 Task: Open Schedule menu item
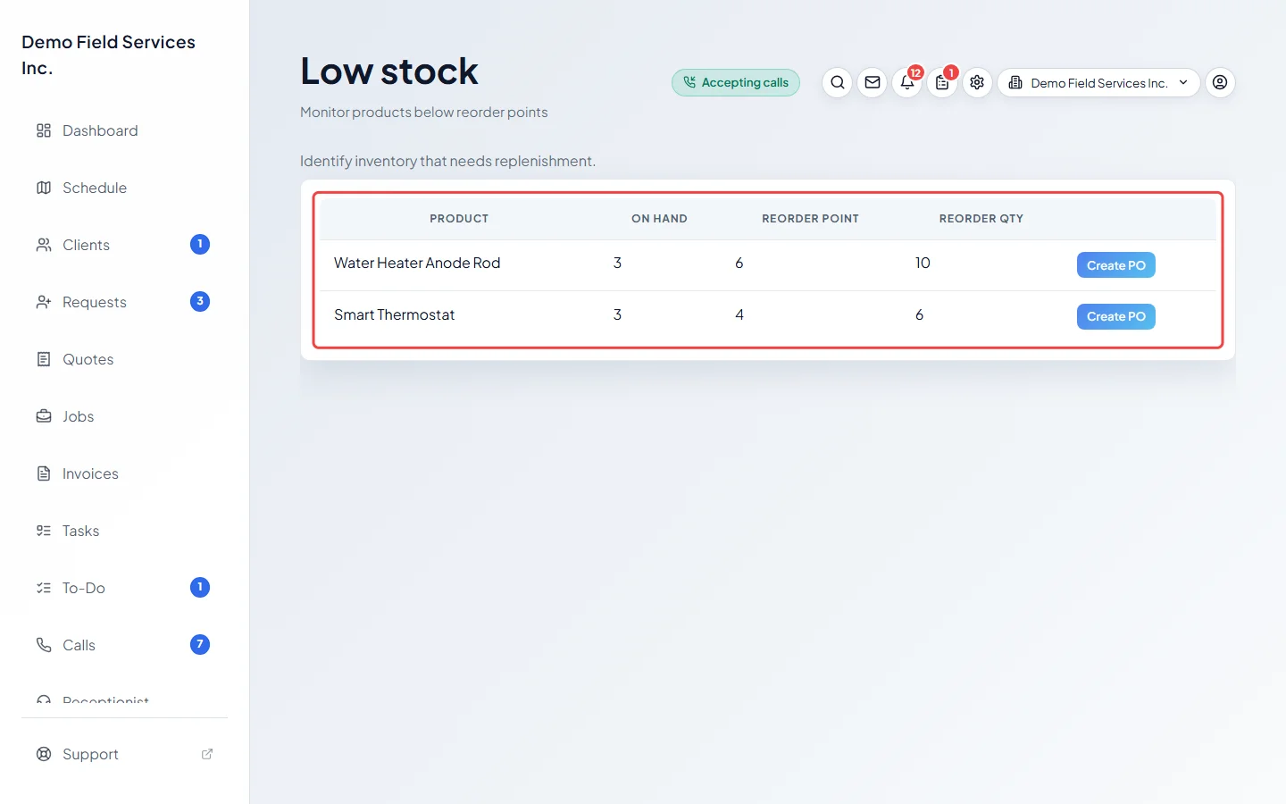125,188
